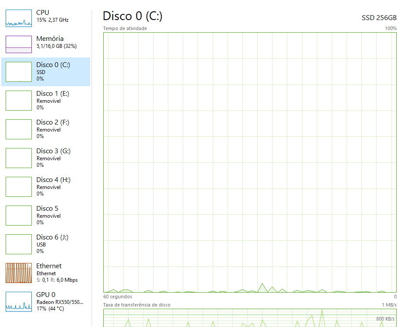Click the Ethernet orange mini graph

tap(19, 273)
